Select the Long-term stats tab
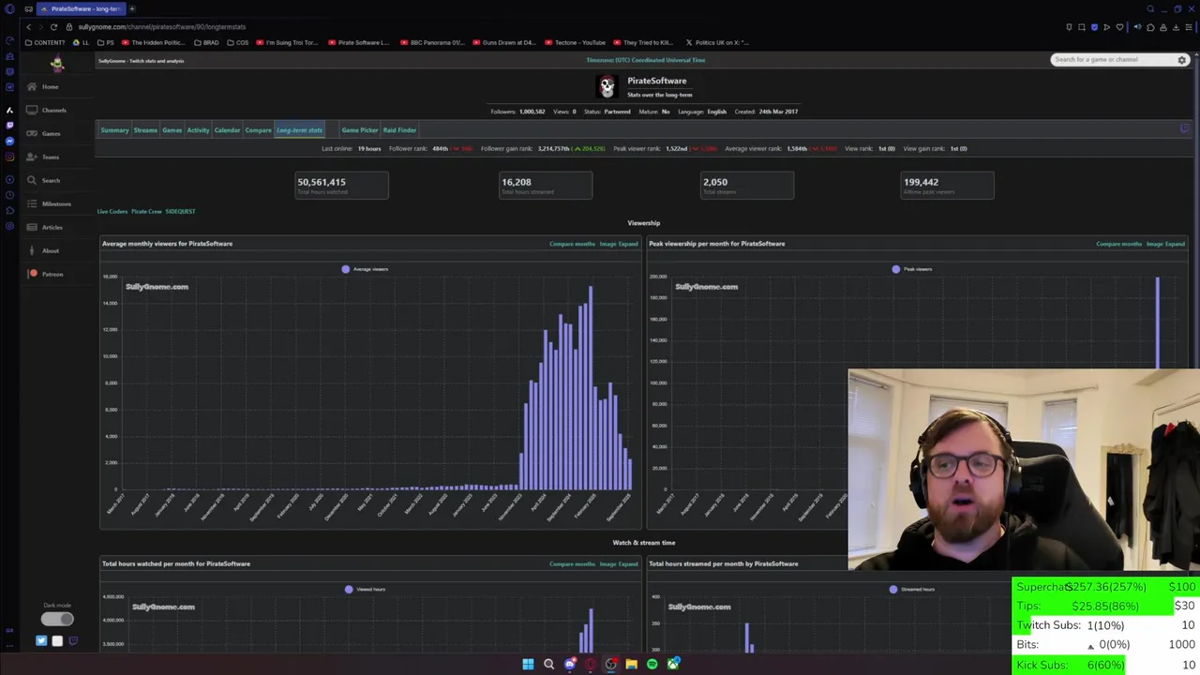Screen dimensions: 1200x675 pyautogui.click(x=299, y=130)
